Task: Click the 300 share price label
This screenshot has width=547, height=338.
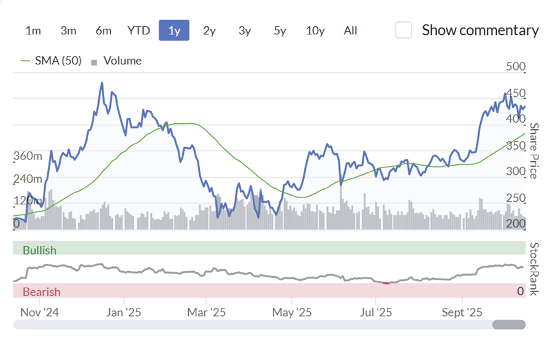Action: (516, 171)
